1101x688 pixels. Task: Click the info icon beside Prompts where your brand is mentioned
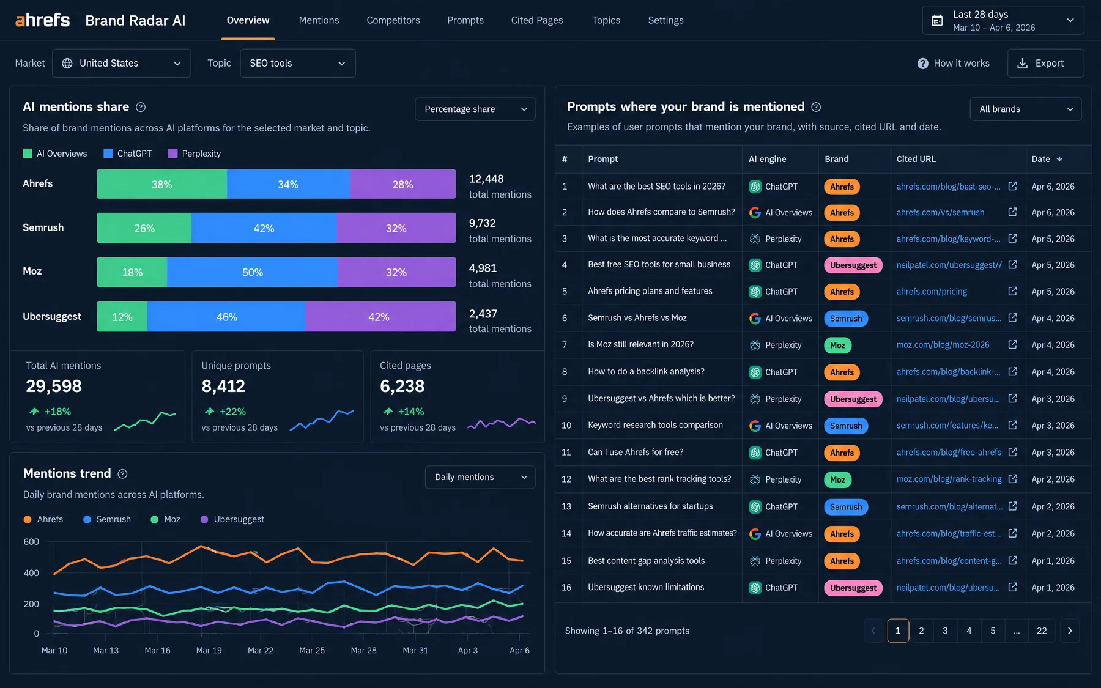[x=816, y=107]
